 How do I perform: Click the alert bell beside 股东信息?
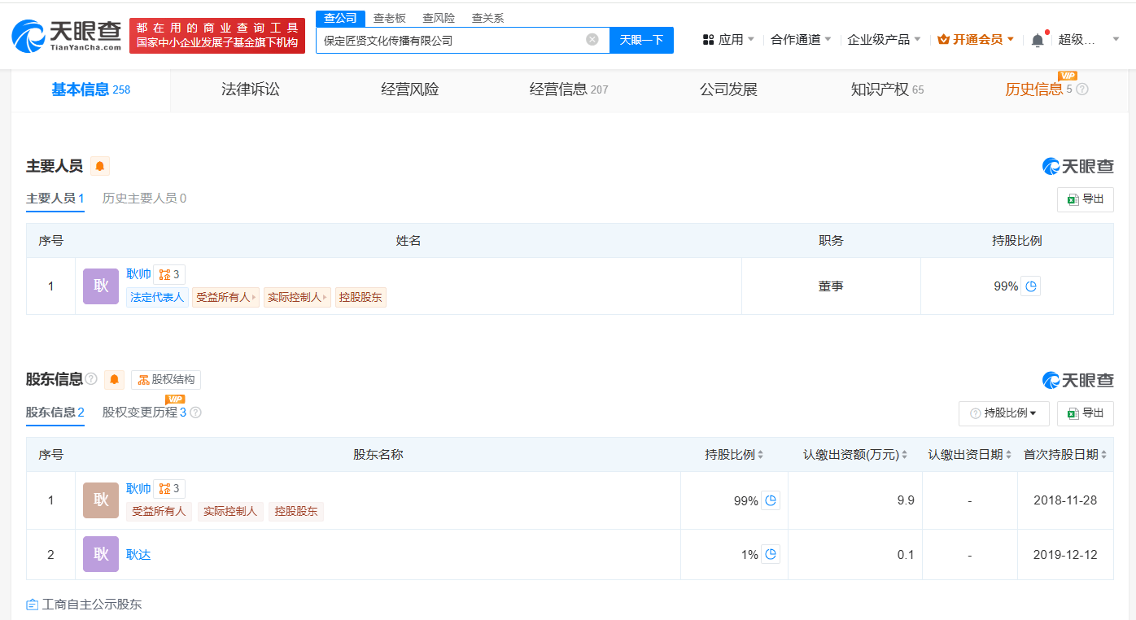(115, 380)
